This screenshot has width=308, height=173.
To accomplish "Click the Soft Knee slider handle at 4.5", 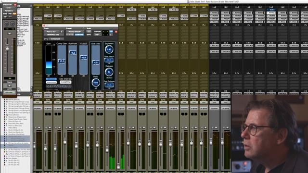I will 96,62.
